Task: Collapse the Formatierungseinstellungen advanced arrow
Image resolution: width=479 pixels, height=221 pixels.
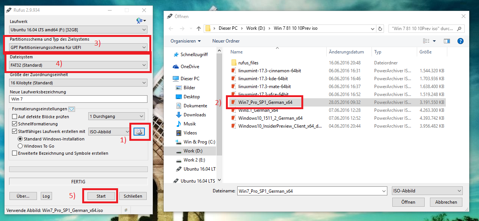Action: coord(72,109)
